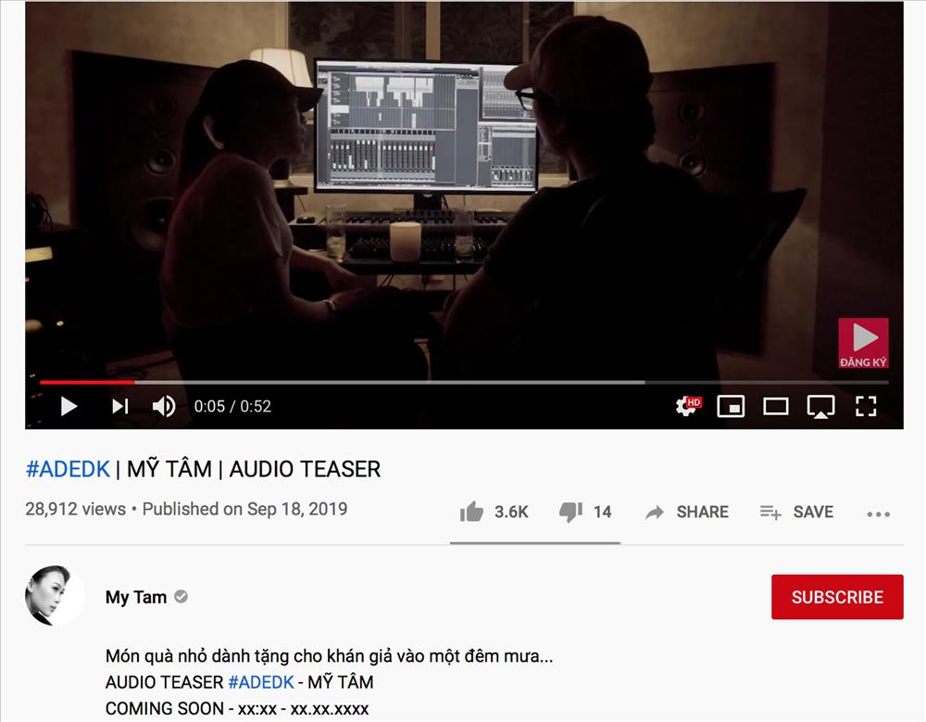The height and width of the screenshot is (722, 926).
Task: Click the AirPlay cast icon
Action: point(820,407)
